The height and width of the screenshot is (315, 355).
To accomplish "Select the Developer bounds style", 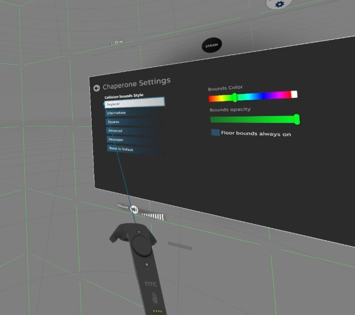I will point(136,139).
